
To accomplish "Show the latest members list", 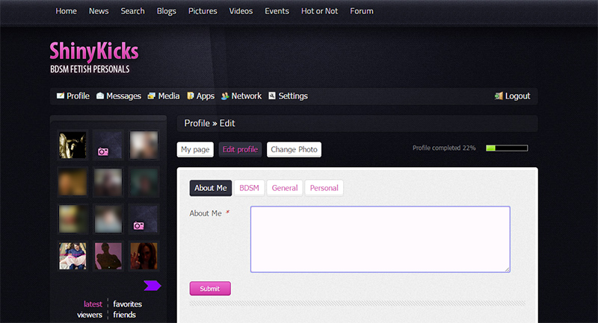I will click(x=93, y=304).
